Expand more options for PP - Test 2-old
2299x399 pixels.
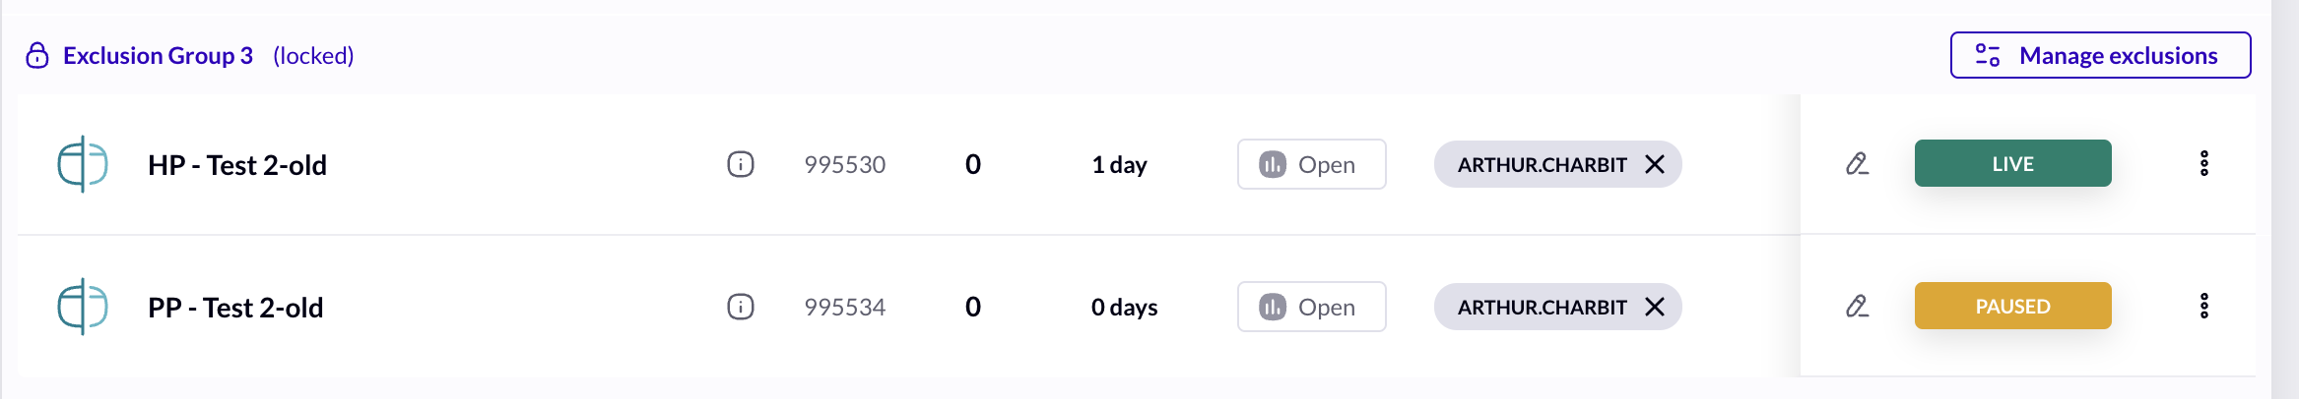pos(2204,306)
